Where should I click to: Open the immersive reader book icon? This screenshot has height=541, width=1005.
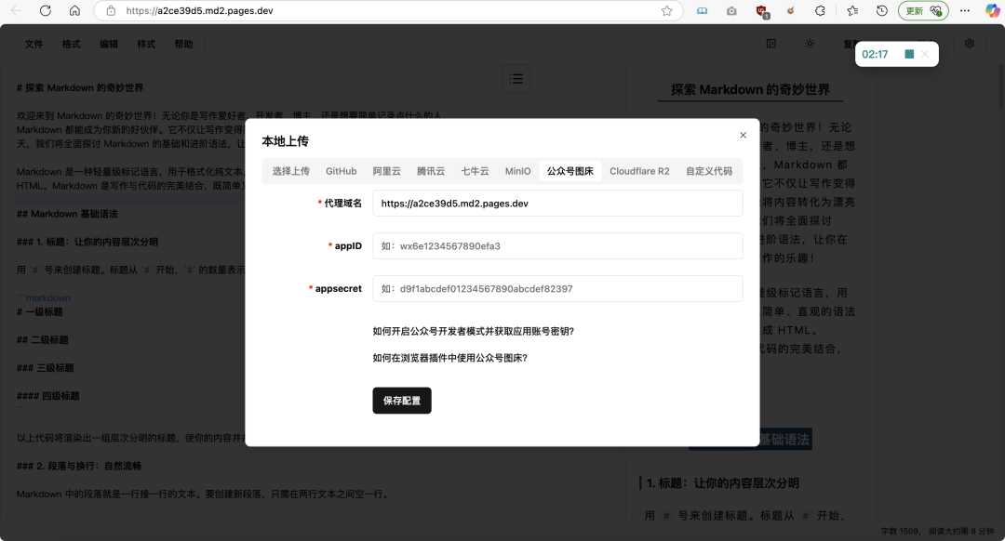[x=703, y=10]
